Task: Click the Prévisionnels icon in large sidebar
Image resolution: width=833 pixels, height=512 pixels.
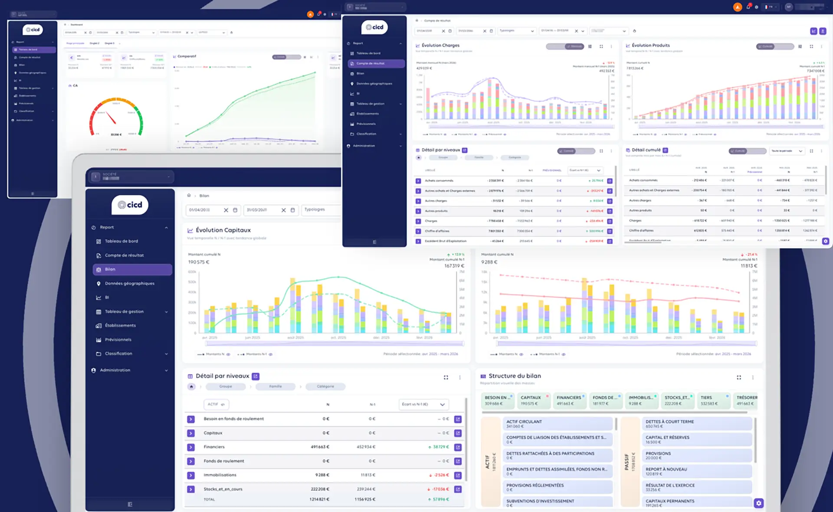Action: tap(98, 339)
